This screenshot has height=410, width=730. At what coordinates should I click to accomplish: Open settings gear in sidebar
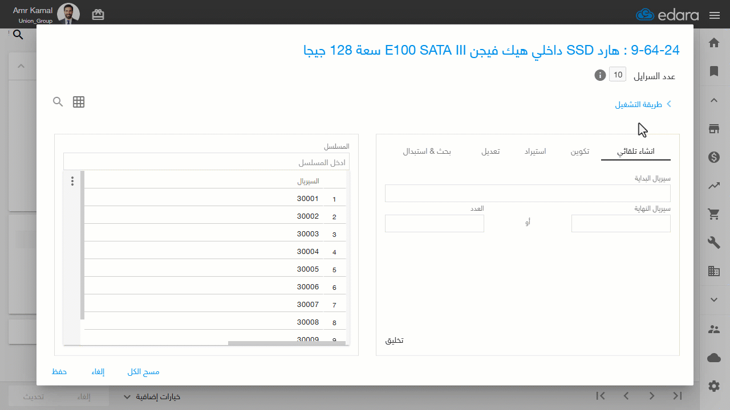pos(713,386)
